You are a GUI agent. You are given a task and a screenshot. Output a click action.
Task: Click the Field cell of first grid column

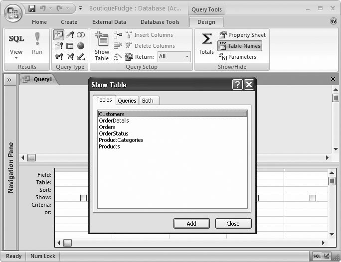(72, 175)
